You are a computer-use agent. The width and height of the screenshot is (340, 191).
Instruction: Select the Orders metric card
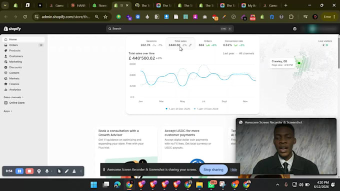pos(207,43)
